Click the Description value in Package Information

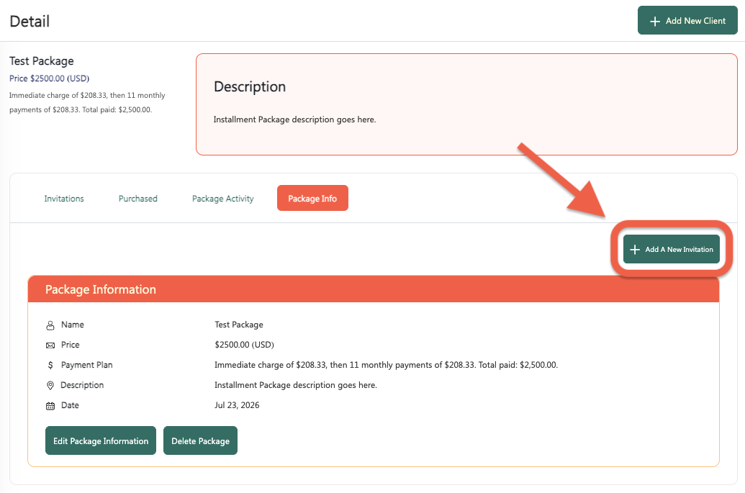tap(296, 385)
